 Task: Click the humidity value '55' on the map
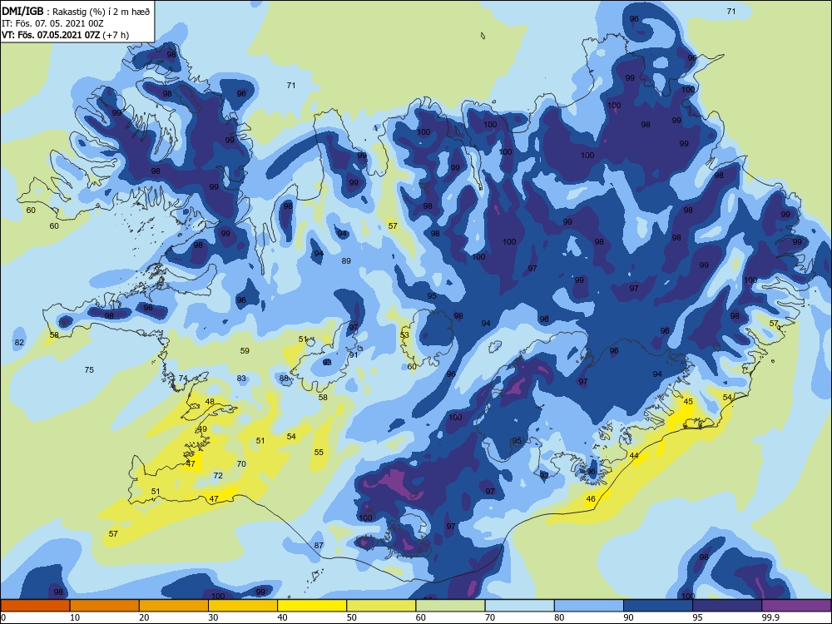[319, 452]
